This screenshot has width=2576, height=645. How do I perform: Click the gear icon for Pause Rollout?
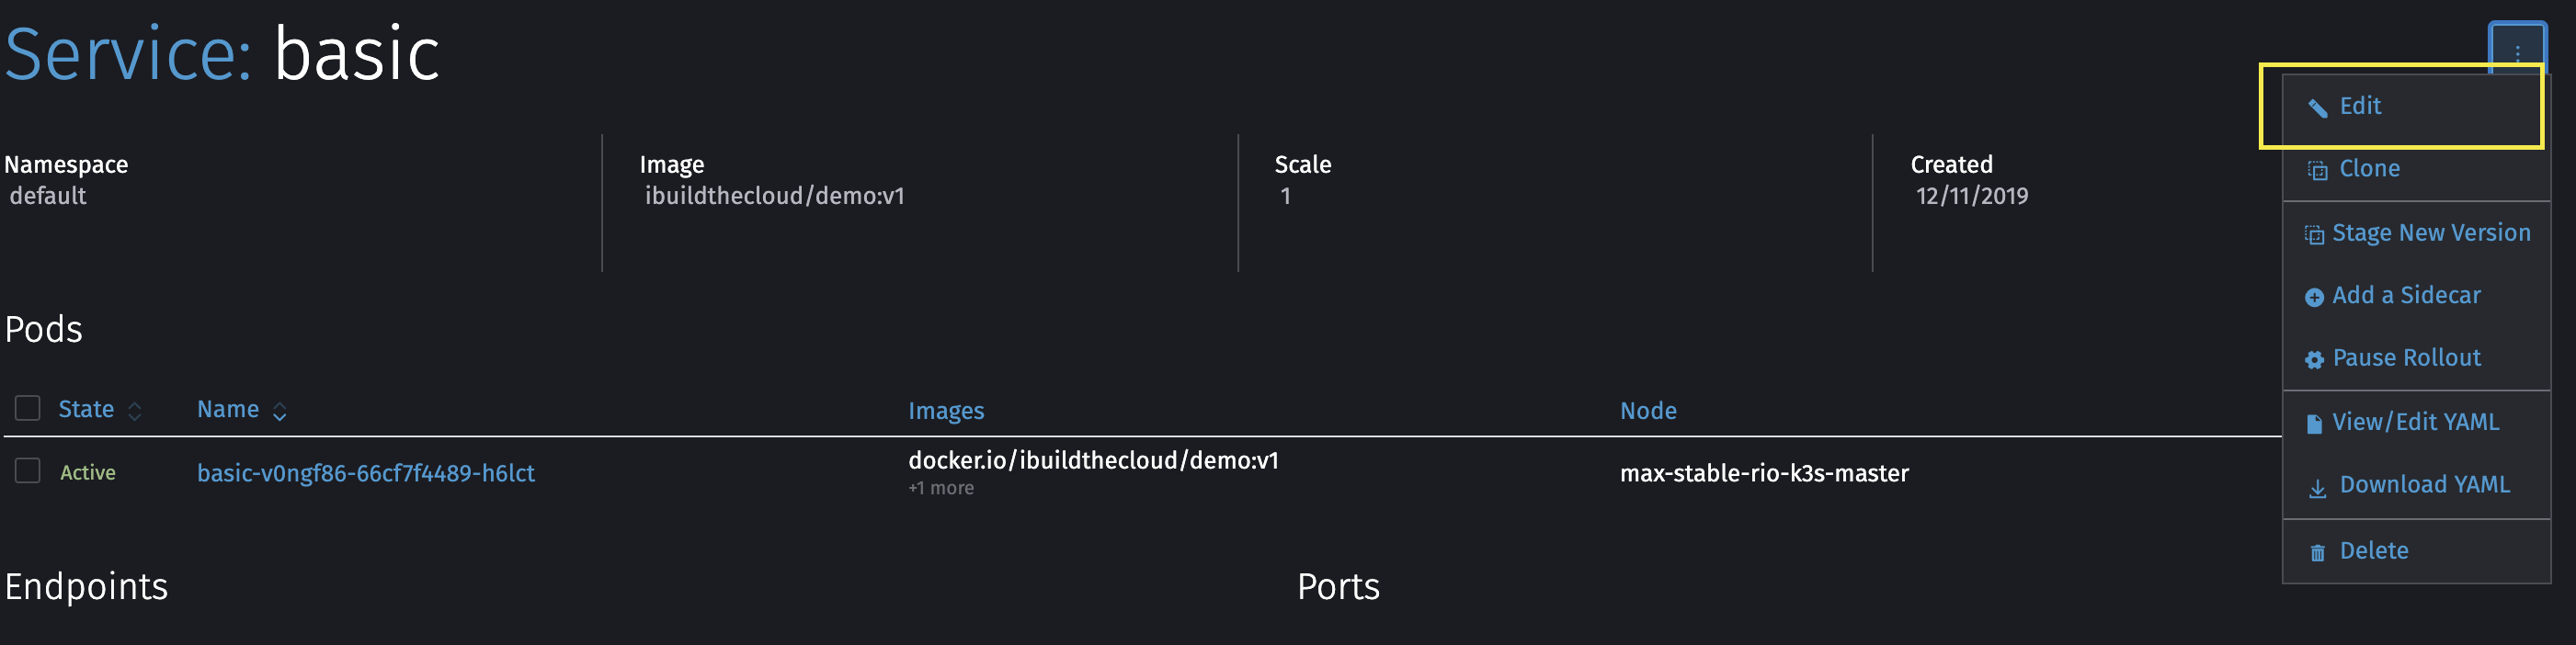[2317, 359]
